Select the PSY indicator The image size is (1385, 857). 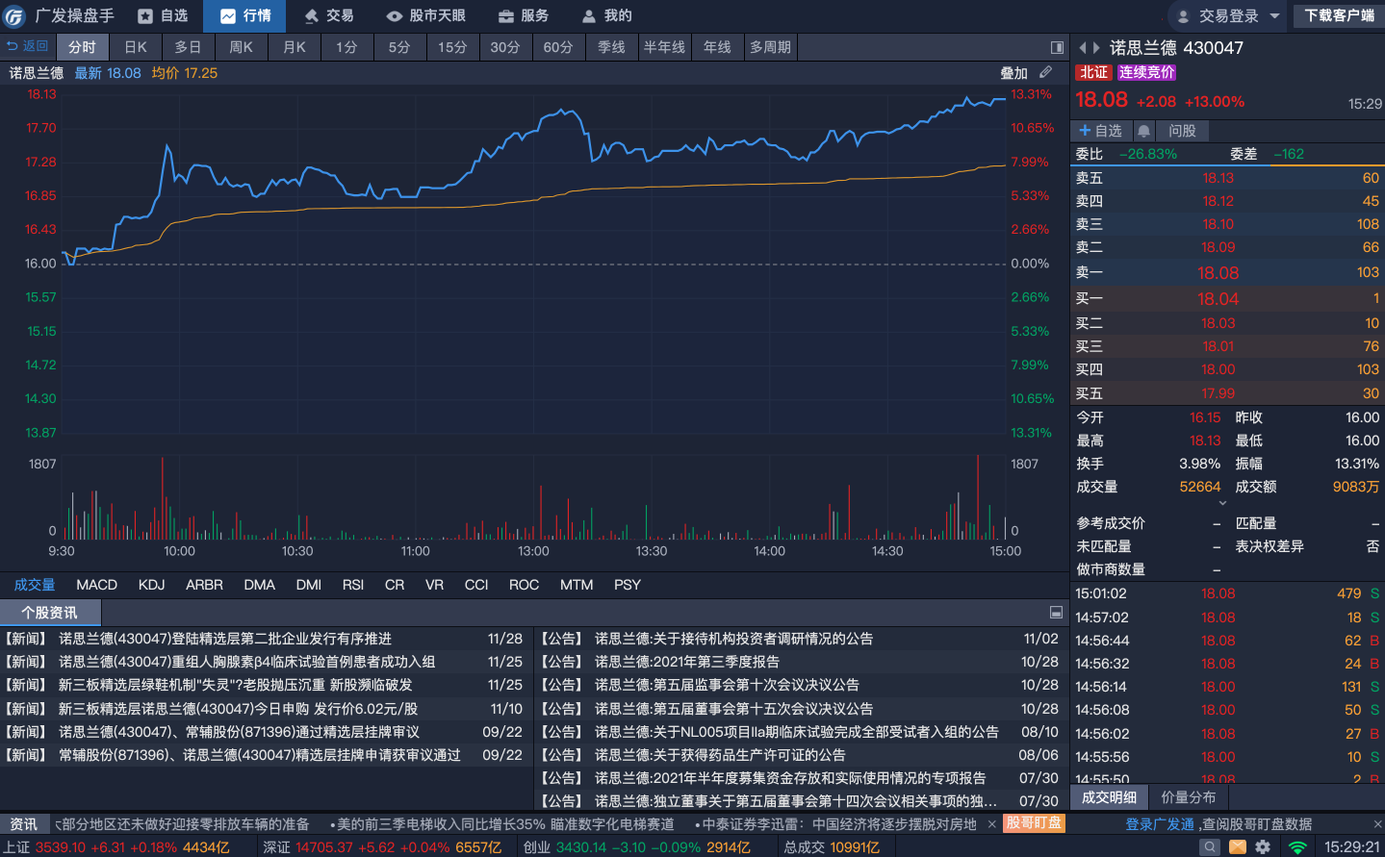pyautogui.click(x=628, y=585)
